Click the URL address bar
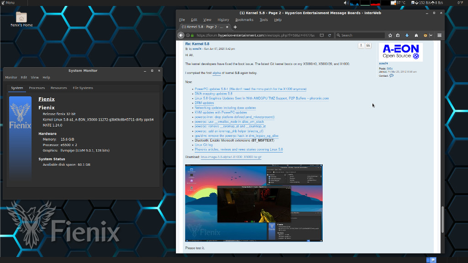This screenshot has width=468, height=263. point(255,35)
